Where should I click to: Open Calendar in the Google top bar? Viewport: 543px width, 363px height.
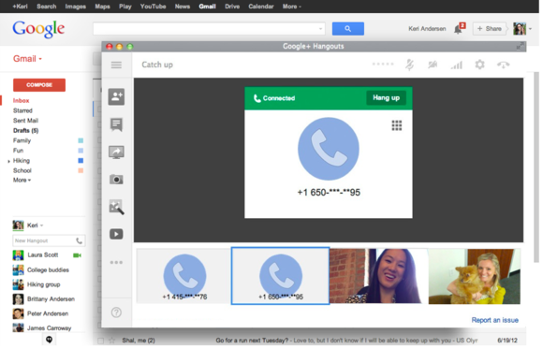pos(261,7)
